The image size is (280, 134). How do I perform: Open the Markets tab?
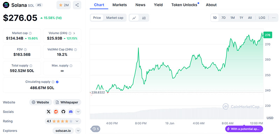(x=120, y=5)
